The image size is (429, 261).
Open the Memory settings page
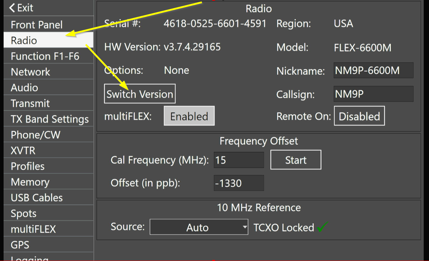[48, 182]
